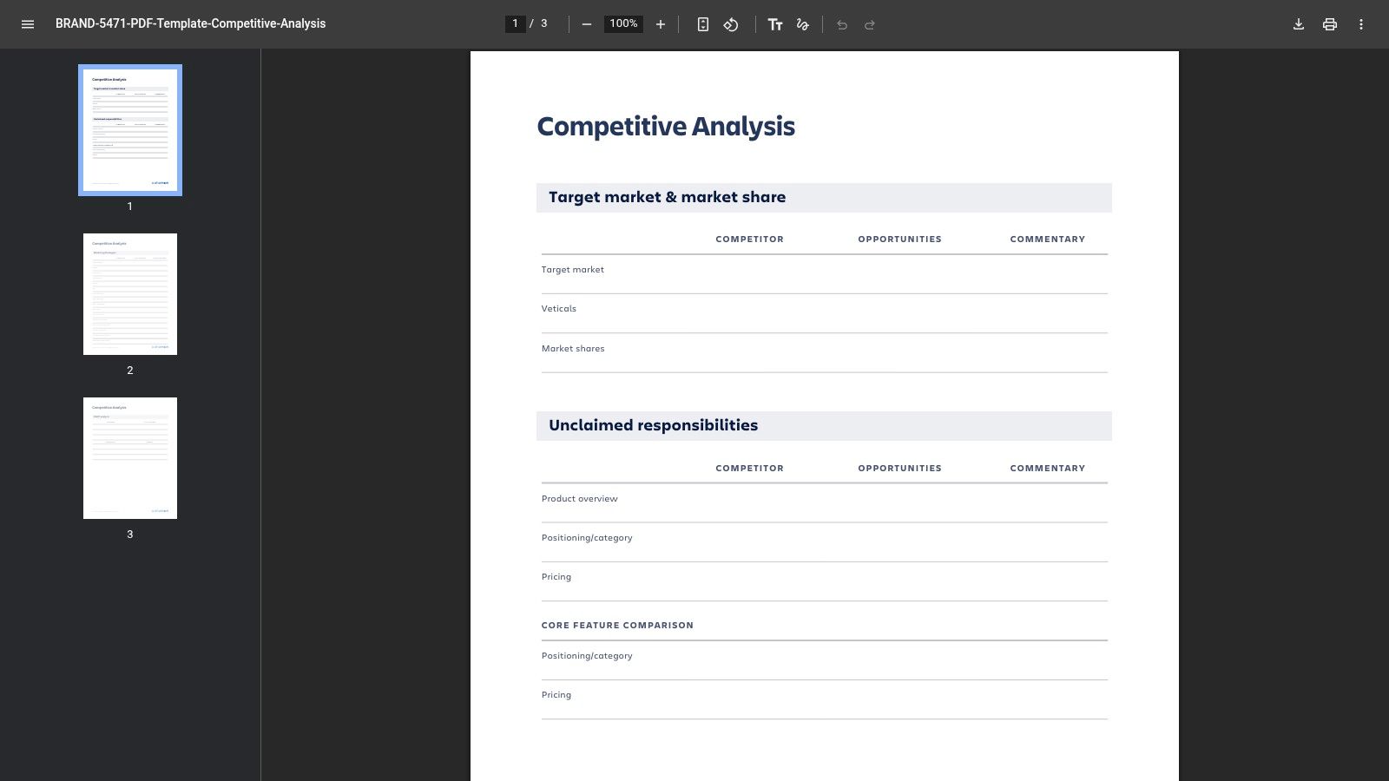Select the page 1 thumbnail
Image resolution: width=1389 pixels, height=781 pixels.
click(x=130, y=130)
